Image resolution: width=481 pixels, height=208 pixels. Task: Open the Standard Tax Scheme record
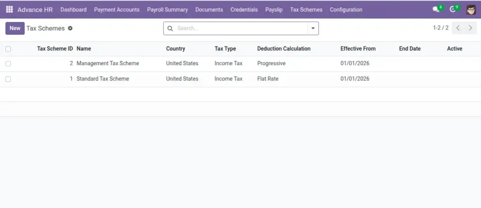(x=103, y=78)
